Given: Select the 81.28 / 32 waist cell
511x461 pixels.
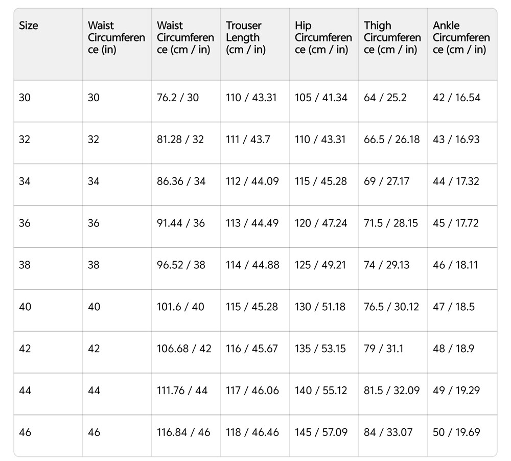Looking at the screenshot, I should point(180,139).
